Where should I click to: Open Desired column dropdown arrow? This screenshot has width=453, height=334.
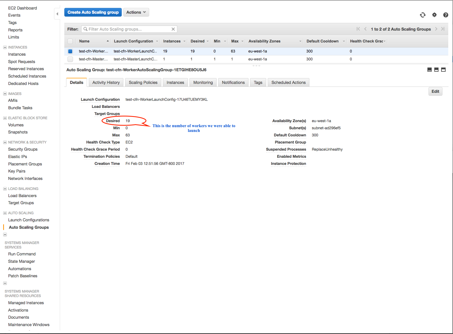tap(208, 41)
